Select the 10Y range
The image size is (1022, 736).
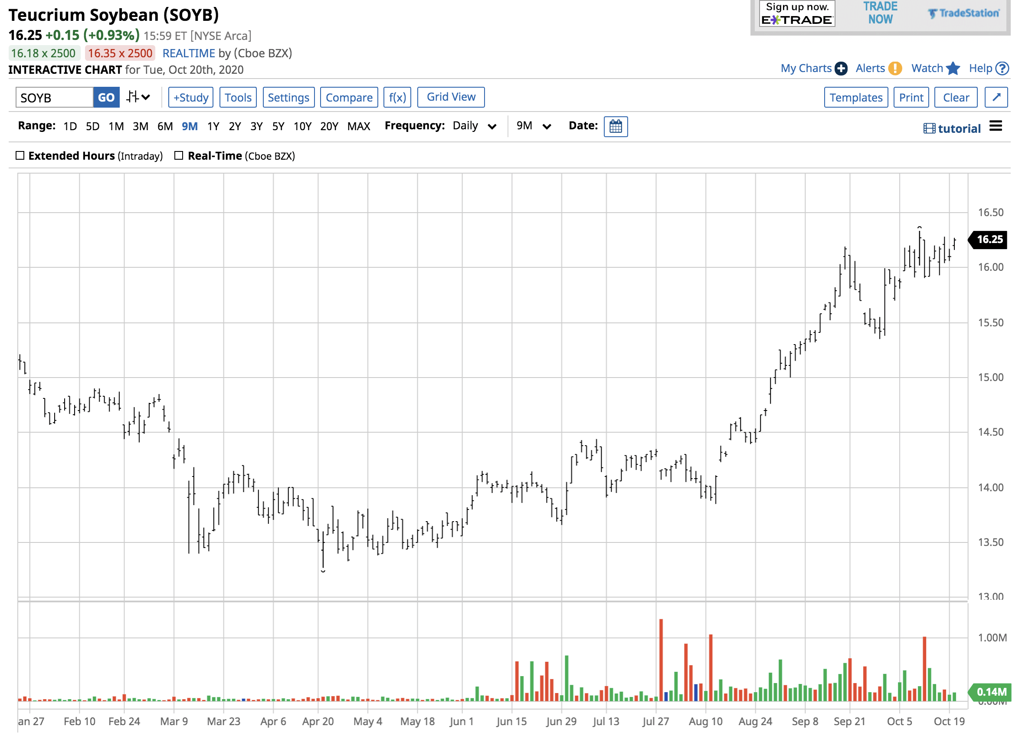[302, 126]
